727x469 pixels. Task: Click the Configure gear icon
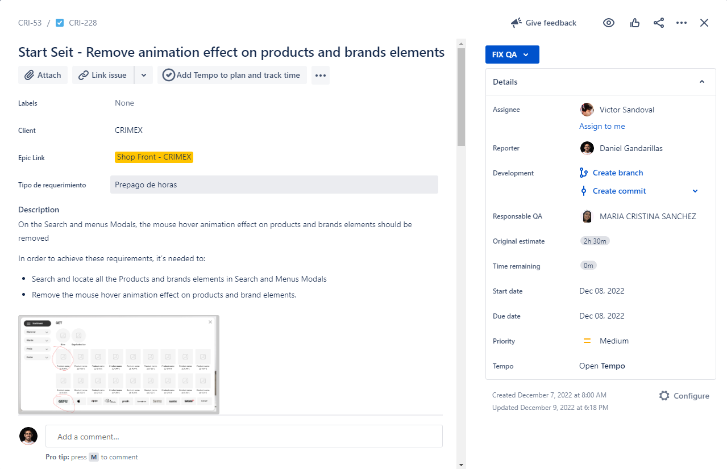coord(664,396)
